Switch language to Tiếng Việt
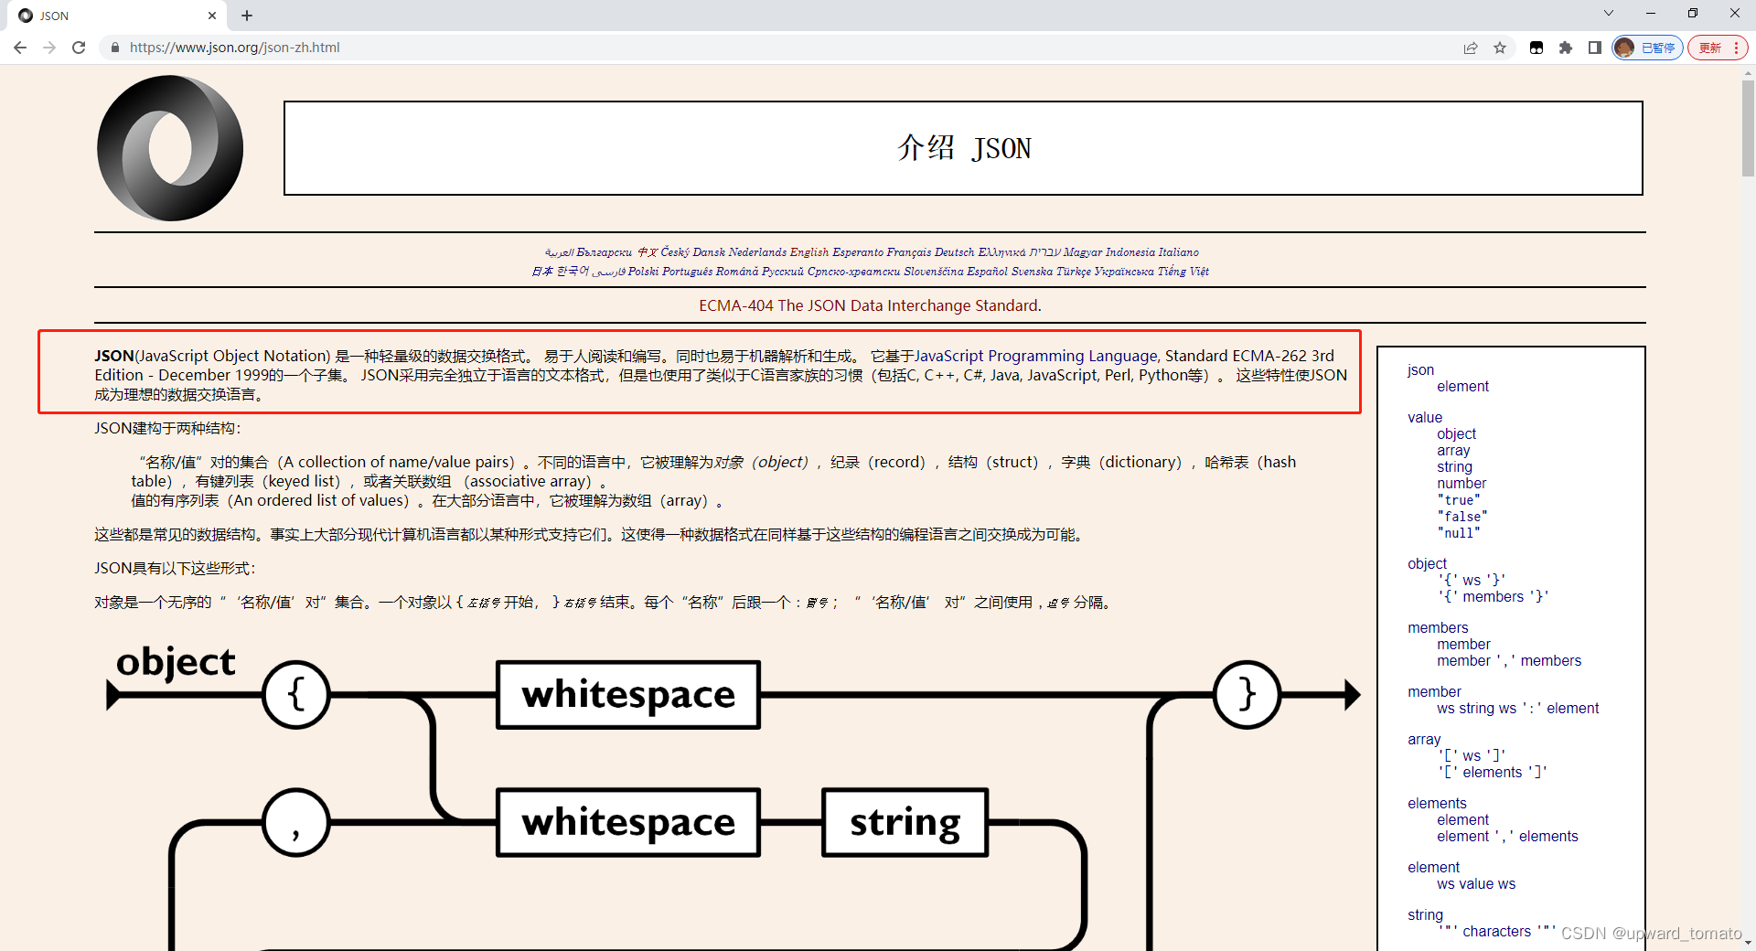The image size is (1756, 951). [x=1183, y=272]
